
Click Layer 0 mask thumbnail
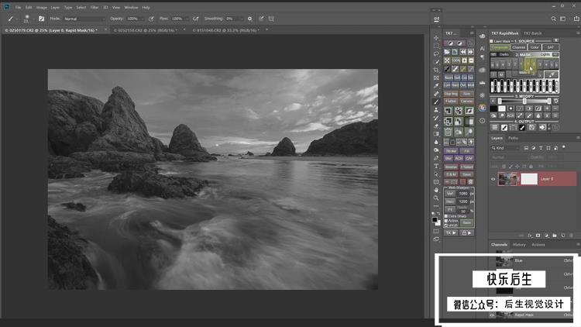(529, 179)
